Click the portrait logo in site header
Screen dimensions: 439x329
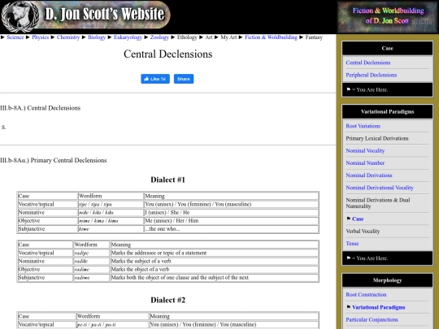pyautogui.click(x=20, y=16)
